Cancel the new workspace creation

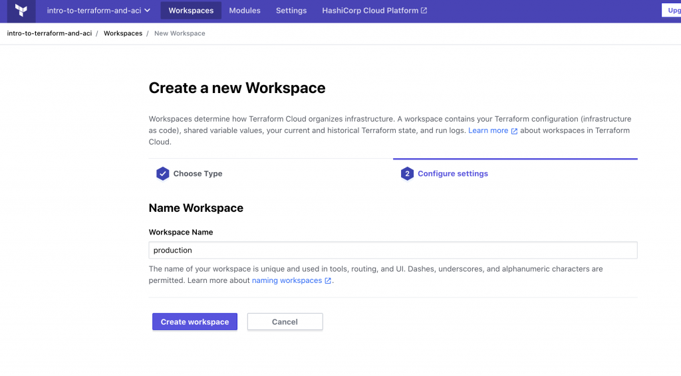285,322
